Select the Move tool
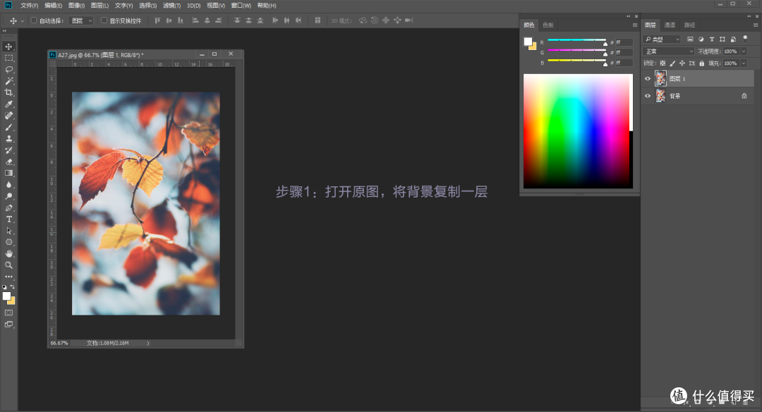This screenshot has width=762, height=412. (8, 46)
